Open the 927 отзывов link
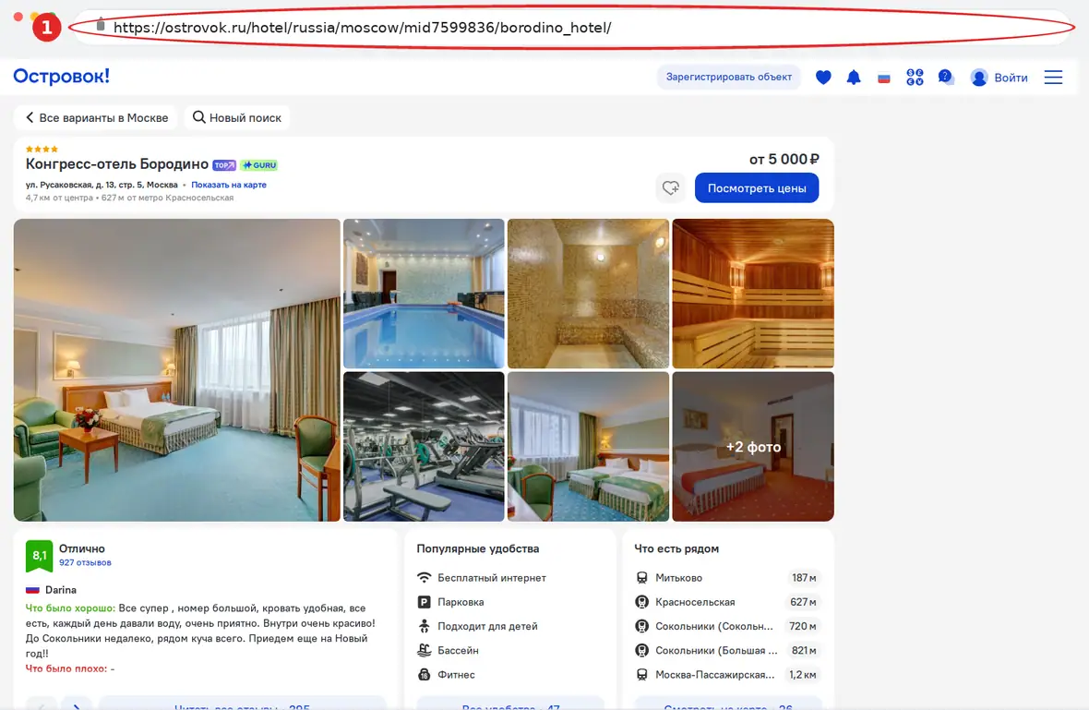 [85, 562]
